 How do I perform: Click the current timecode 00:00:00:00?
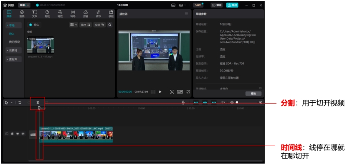point(125,92)
